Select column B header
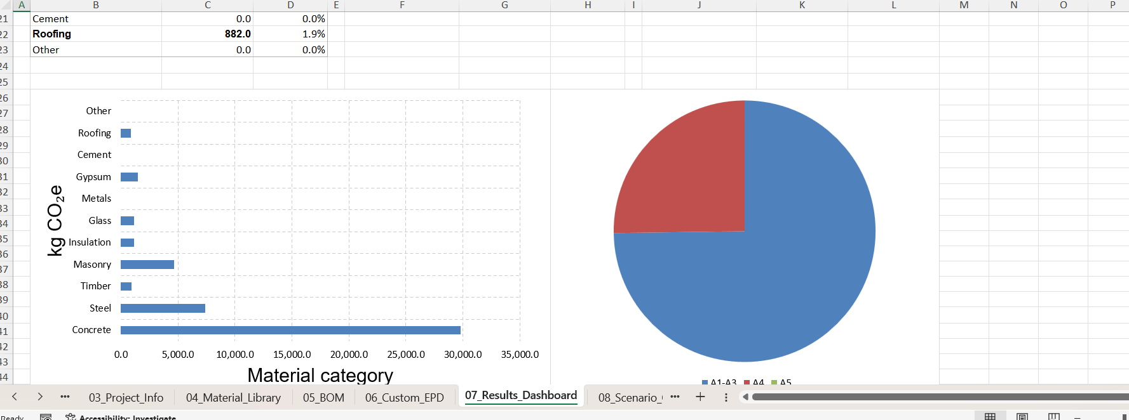The image size is (1129, 420). pyautogui.click(x=96, y=5)
